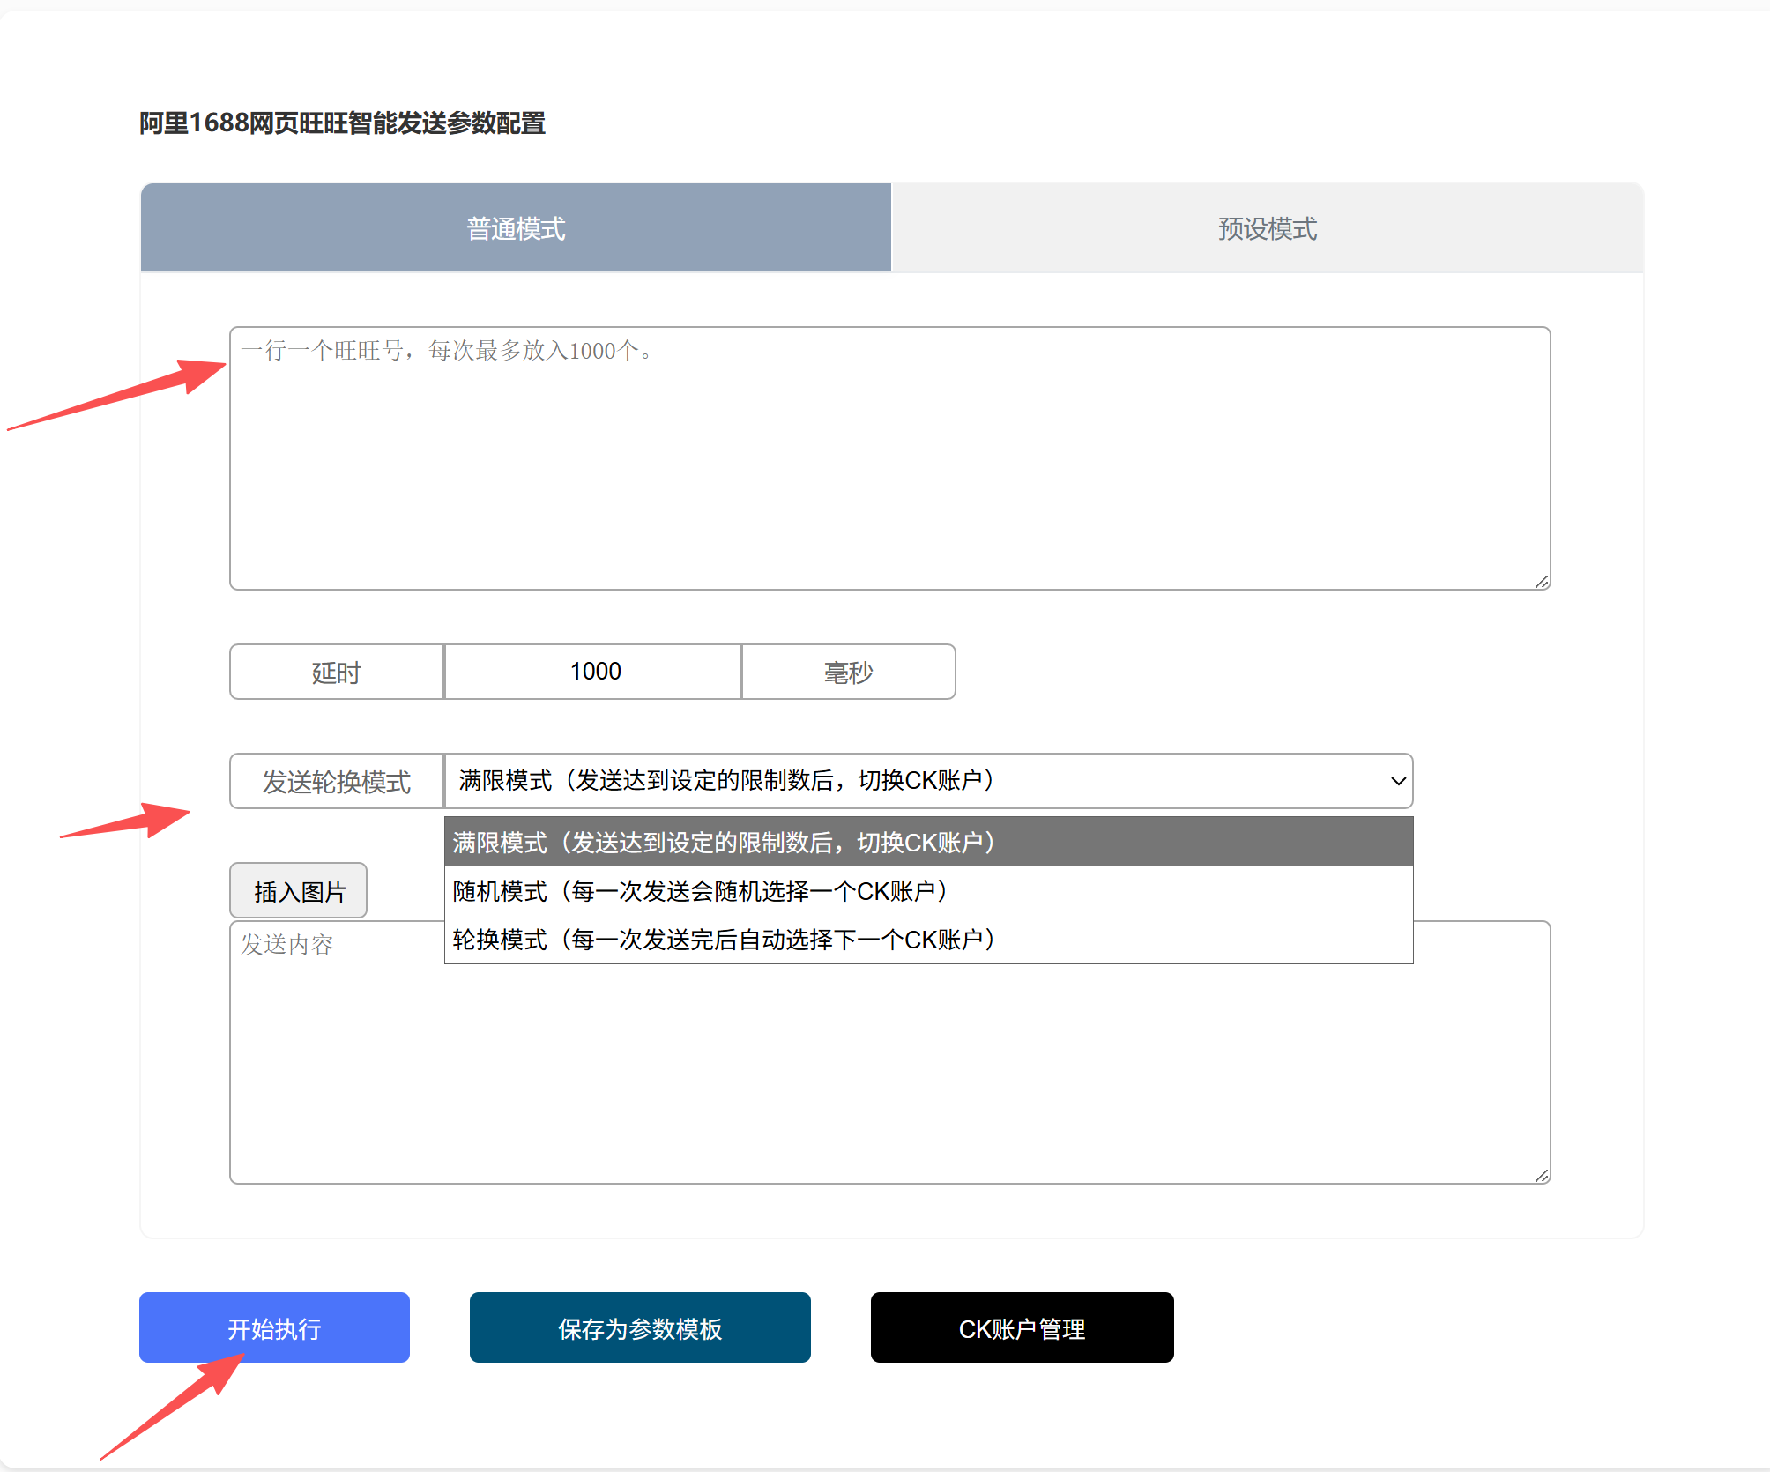The image size is (1770, 1472).
Task: Click the 旺旺号 list text area
Action: [889, 458]
